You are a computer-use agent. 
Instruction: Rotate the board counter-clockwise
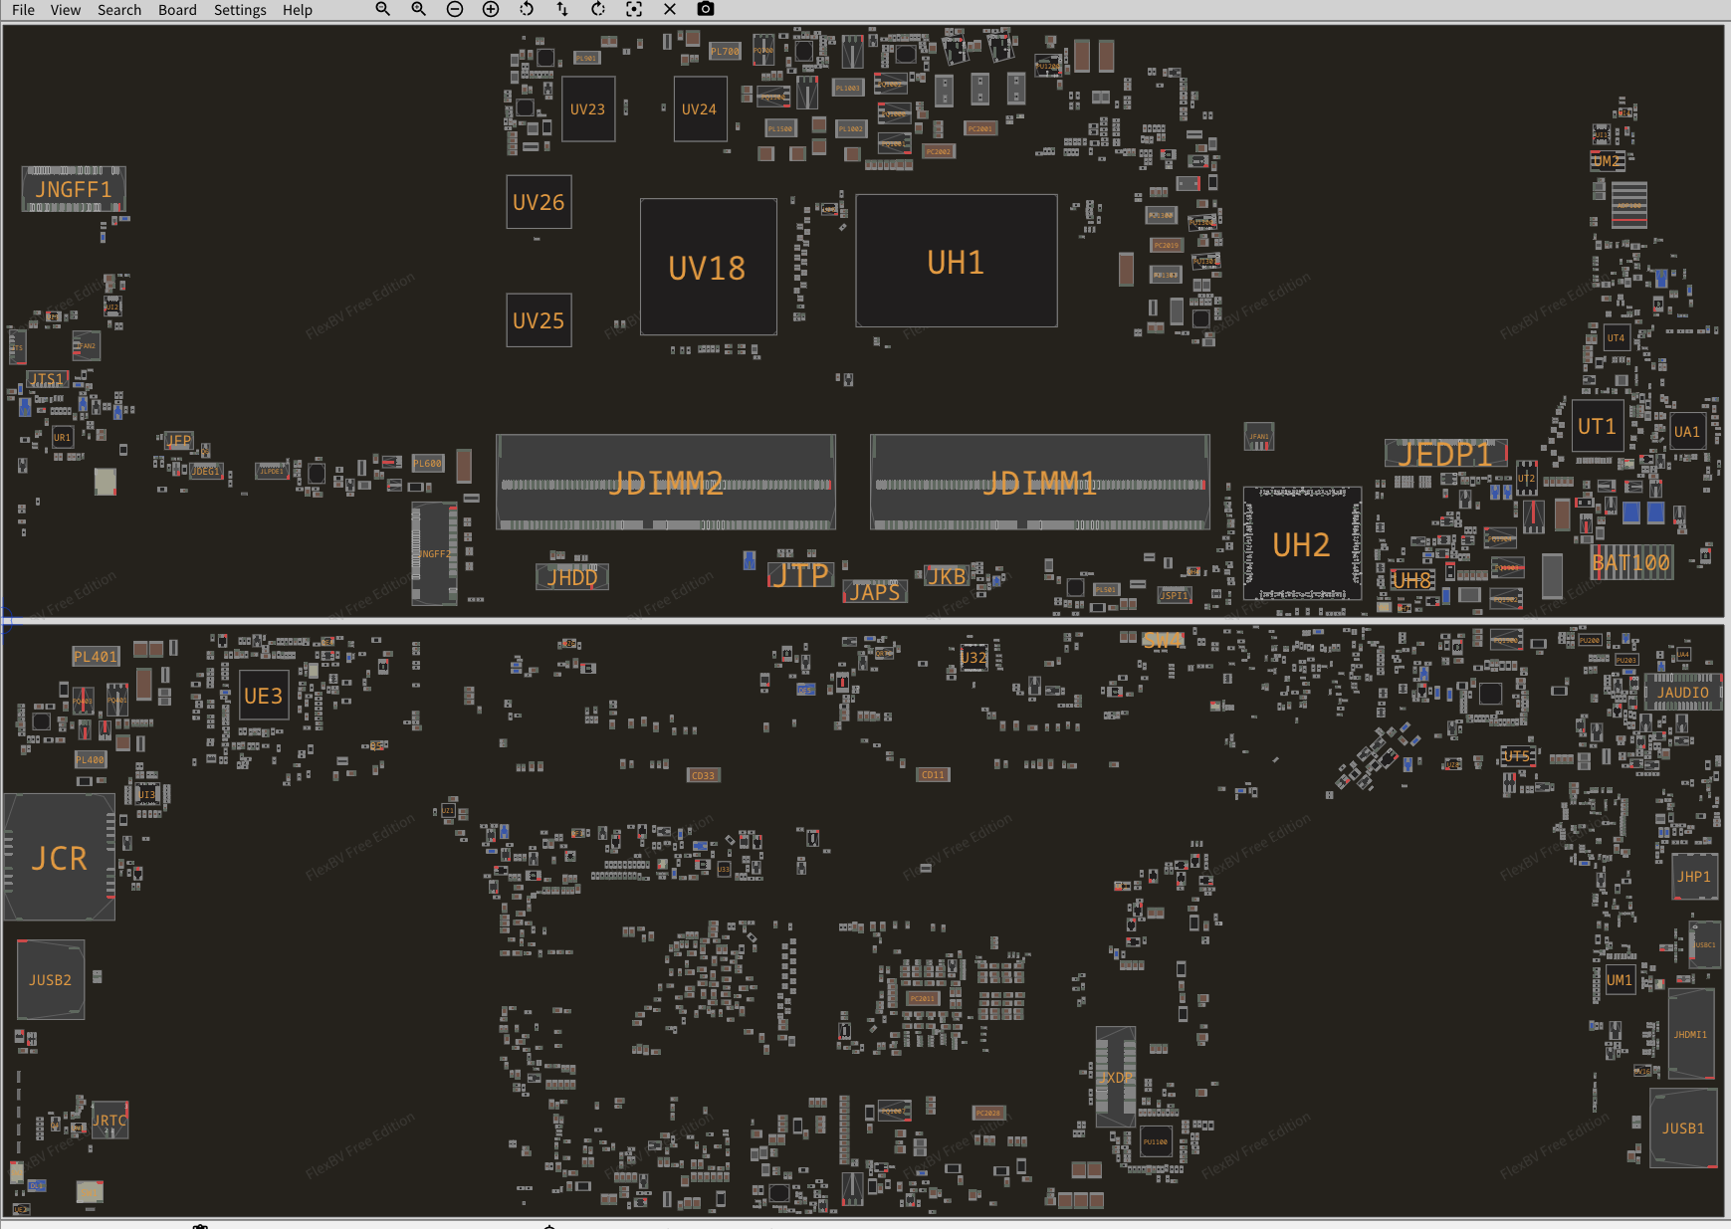(527, 9)
